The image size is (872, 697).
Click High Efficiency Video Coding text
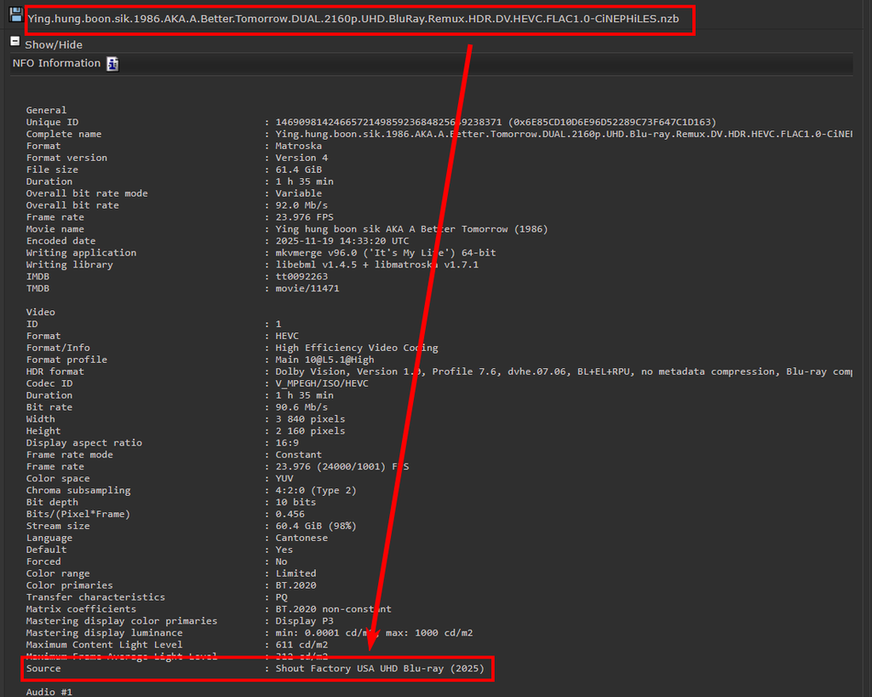click(357, 348)
